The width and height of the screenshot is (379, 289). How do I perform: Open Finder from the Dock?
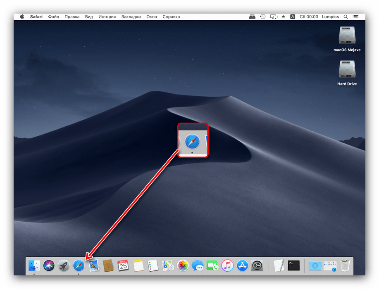[33, 266]
